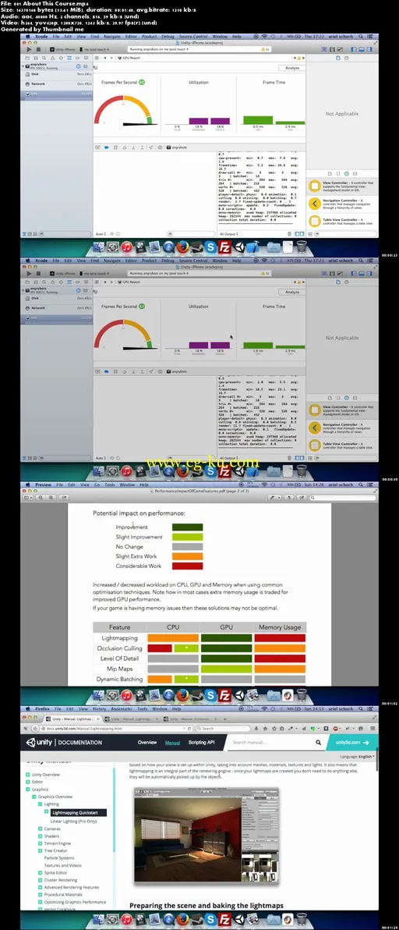Open Optimizing Graphics Performance page
399x930 pixels.
click(75, 902)
